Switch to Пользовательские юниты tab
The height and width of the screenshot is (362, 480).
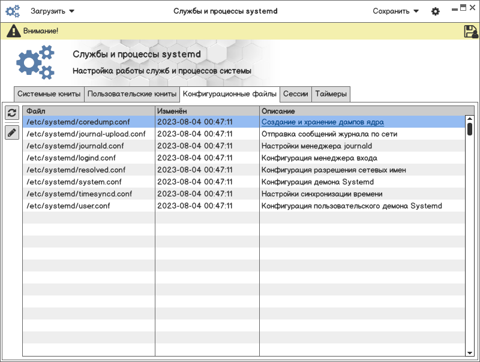tap(132, 94)
